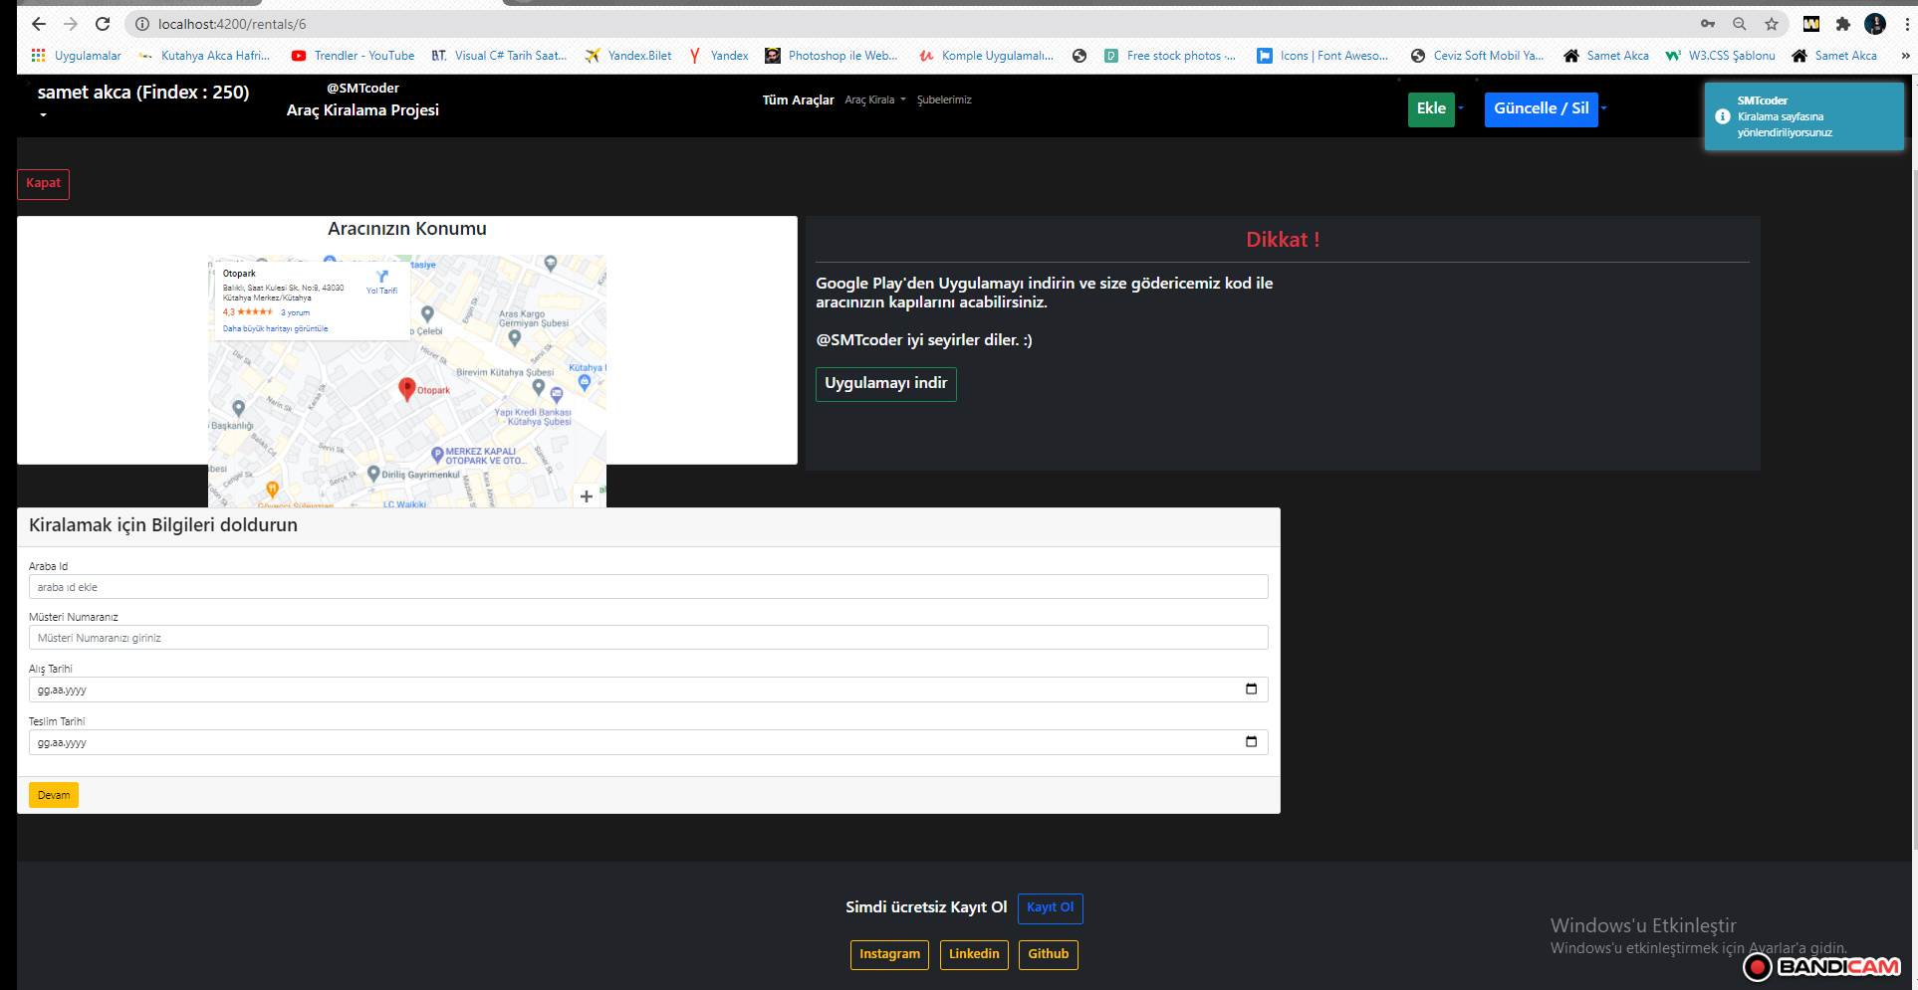The height and width of the screenshot is (990, 1918).
Task: Click the zoom-in control on the map
Action: pos(587,496)
